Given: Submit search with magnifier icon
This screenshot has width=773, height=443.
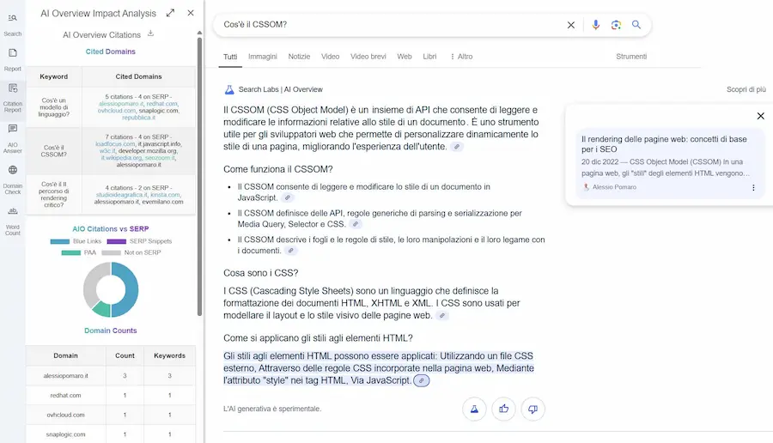Looking at the screenshot, I should [x=636, y=25].
